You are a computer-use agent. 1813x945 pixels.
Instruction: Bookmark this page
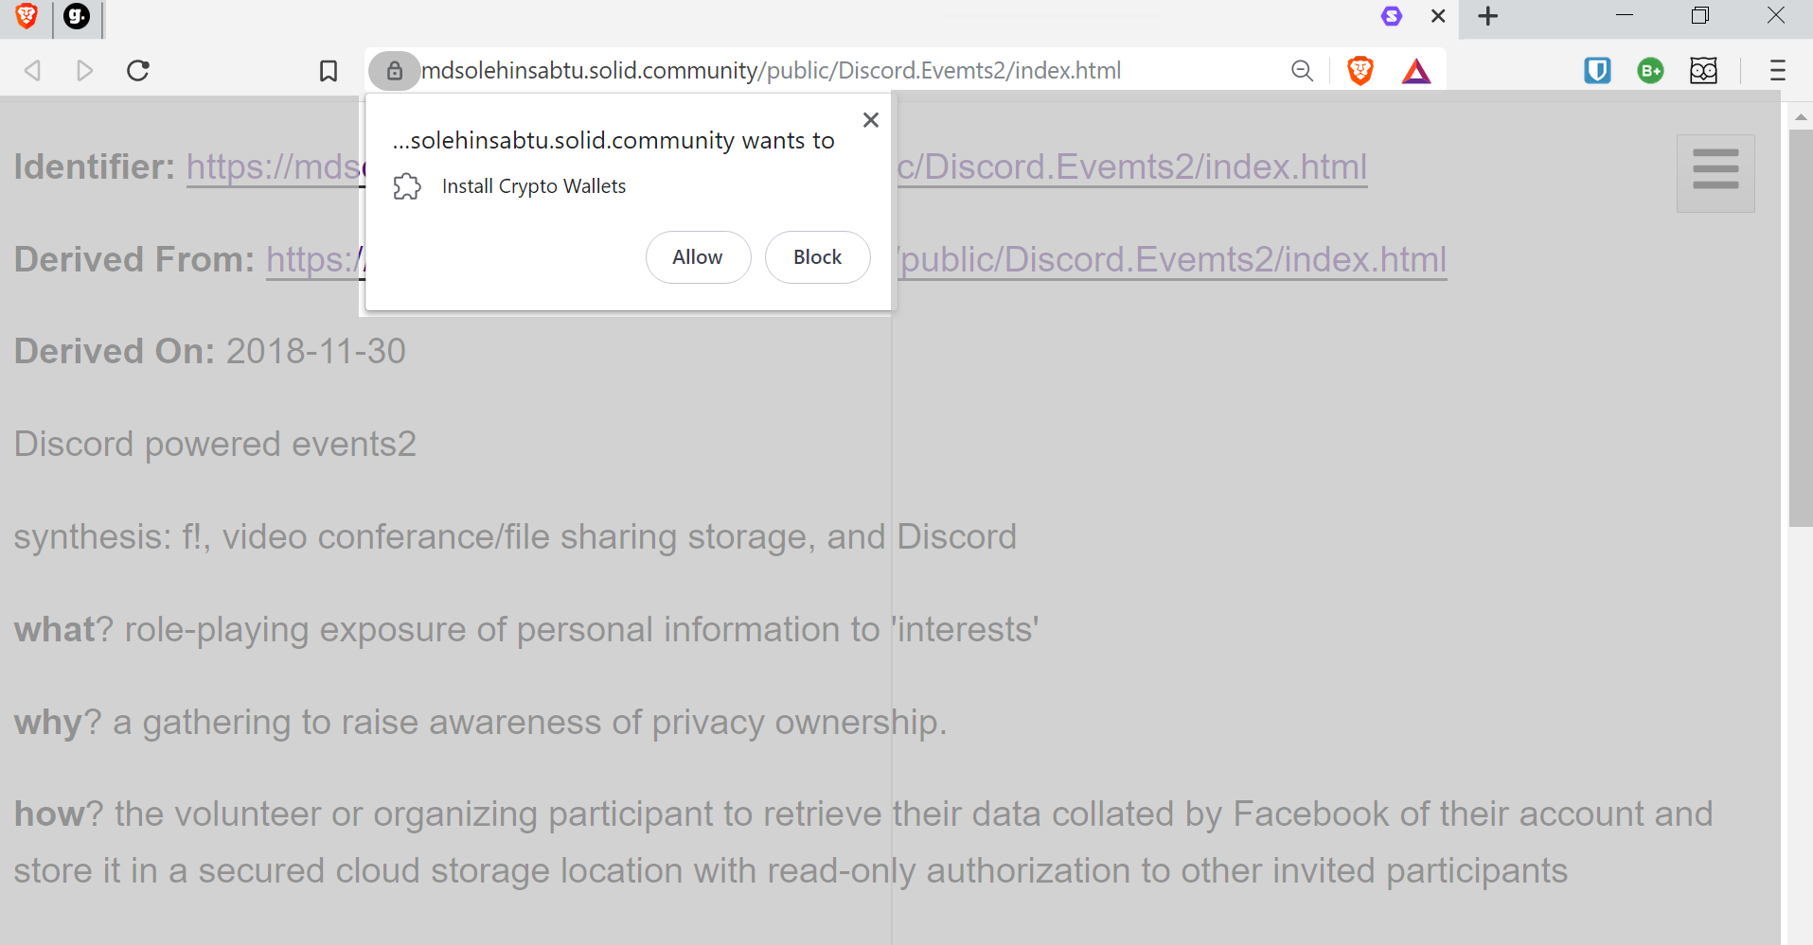pos(329,71)
